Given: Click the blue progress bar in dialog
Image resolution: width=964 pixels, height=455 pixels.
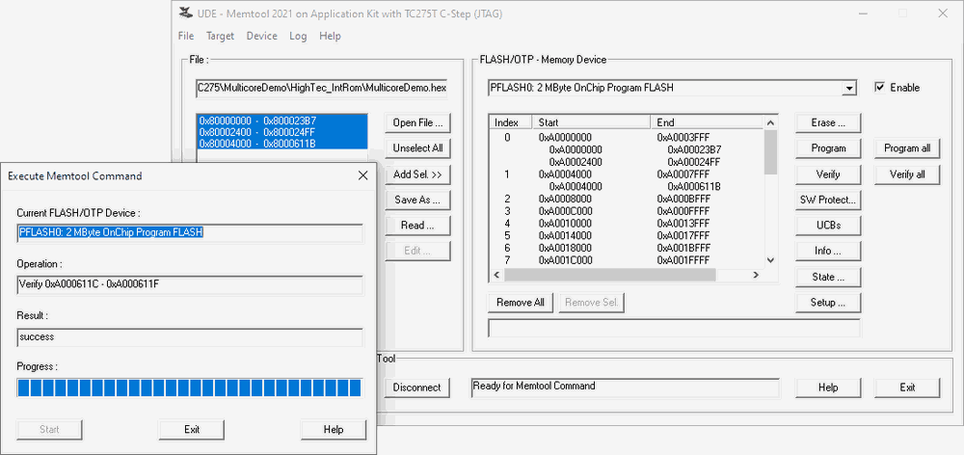Looking at the screenshot, I should click(x=189, y=388).
